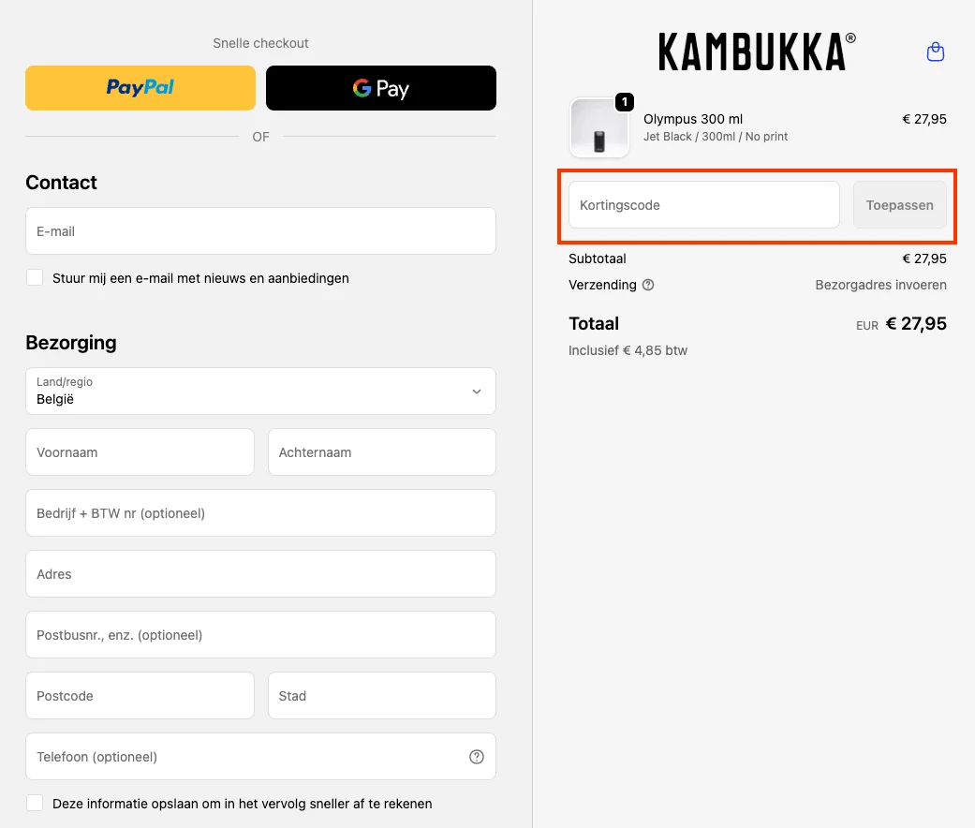Focus the E-mail contact field
This screenshot has width=975, height=828.
click(260, 231)
